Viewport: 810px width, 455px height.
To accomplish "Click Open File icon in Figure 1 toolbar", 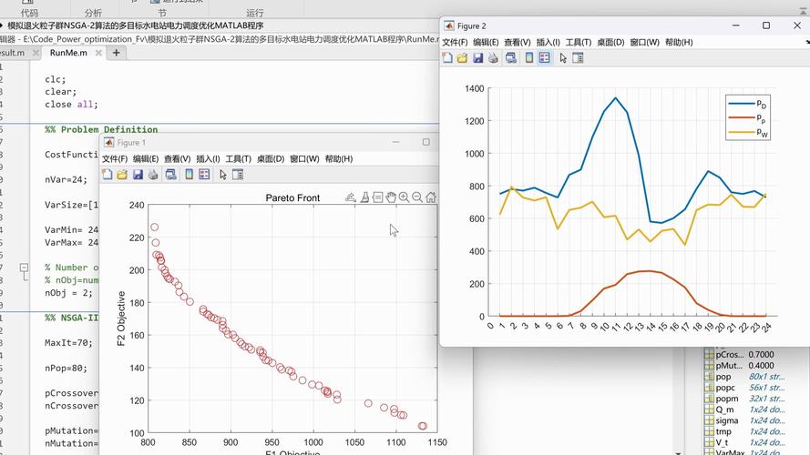I will 122,175.
